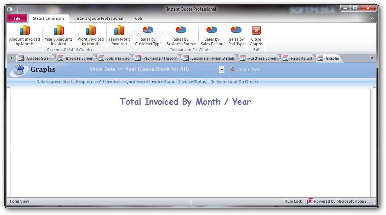
Task: Minimize the Instant Quote Professional window
Action: [345, 8]
